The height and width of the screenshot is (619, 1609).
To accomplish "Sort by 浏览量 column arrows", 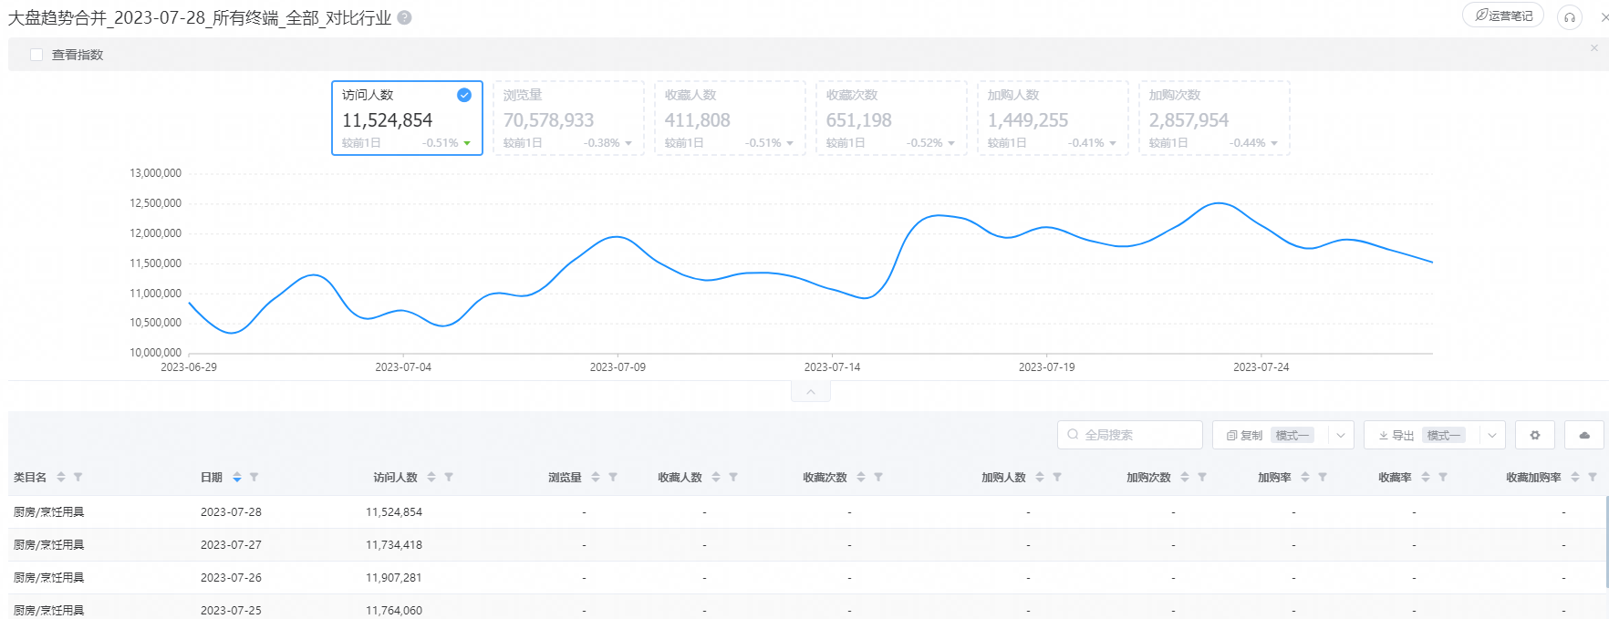I will coord(596,477).
